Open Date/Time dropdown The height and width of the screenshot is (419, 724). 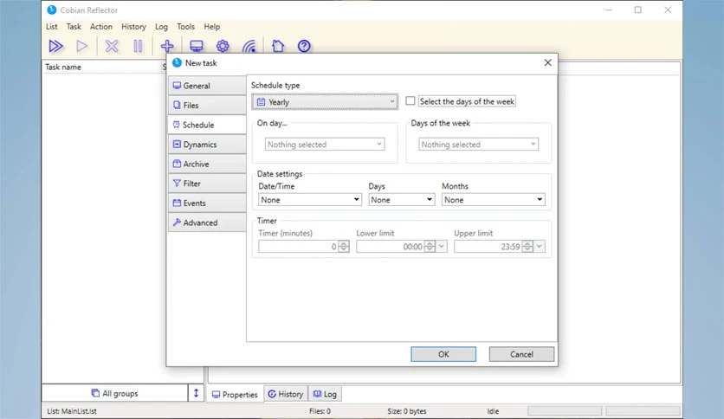pos(309,200)
